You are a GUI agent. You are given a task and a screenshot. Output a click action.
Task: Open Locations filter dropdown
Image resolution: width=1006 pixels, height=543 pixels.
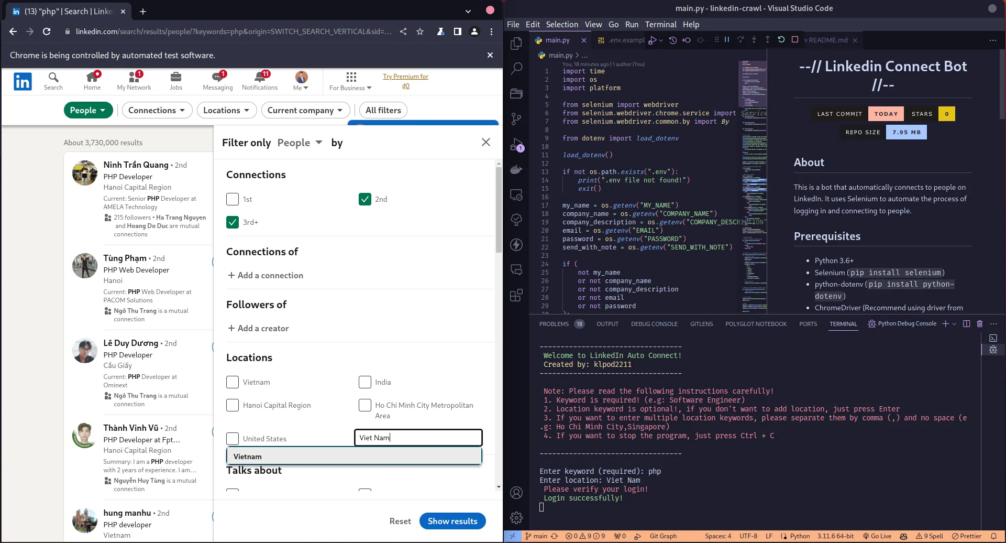point(227,110)
